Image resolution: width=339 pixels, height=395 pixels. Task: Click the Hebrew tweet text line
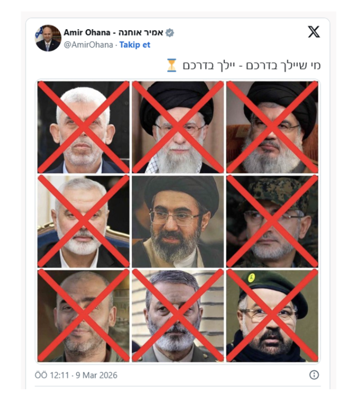[x=252, y=66]
